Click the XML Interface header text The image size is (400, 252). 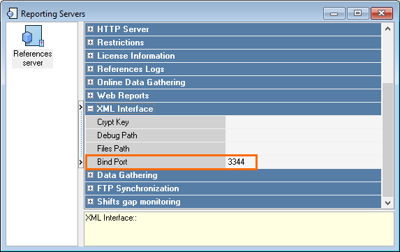tap(125, 109)
